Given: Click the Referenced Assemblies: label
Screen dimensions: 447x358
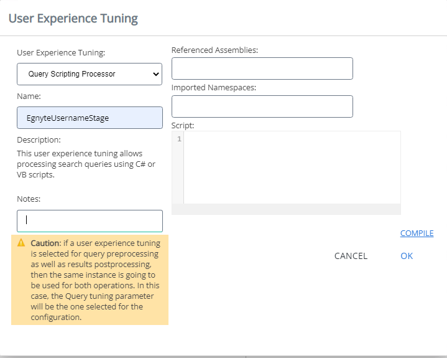Looking at the screenshot, I should click(214, 50).
